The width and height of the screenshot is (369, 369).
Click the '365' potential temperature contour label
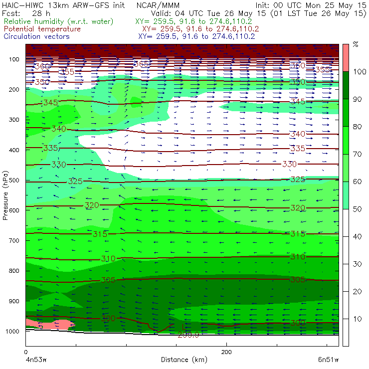pyautogui.click(x=141, y=64)
